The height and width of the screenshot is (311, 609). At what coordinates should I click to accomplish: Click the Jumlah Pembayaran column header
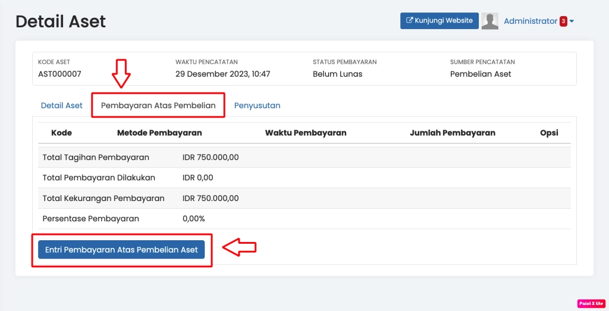coord(453,133)
